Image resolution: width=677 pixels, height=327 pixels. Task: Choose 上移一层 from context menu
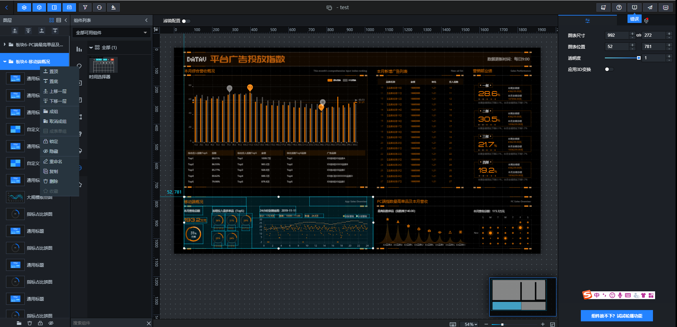coord(59,91)
